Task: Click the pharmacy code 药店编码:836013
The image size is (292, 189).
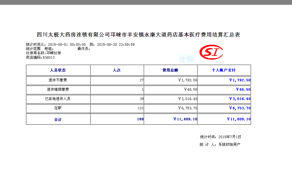Action: point(40,57)
